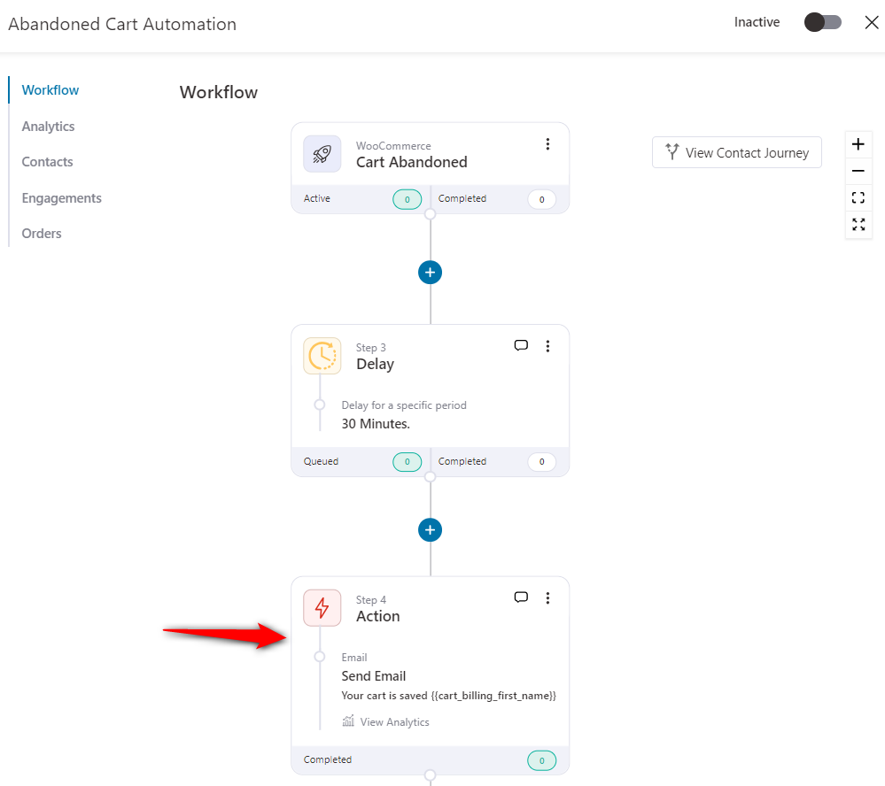
Task: Select the Orders sidebar tab
Action: tap(42, 234)
